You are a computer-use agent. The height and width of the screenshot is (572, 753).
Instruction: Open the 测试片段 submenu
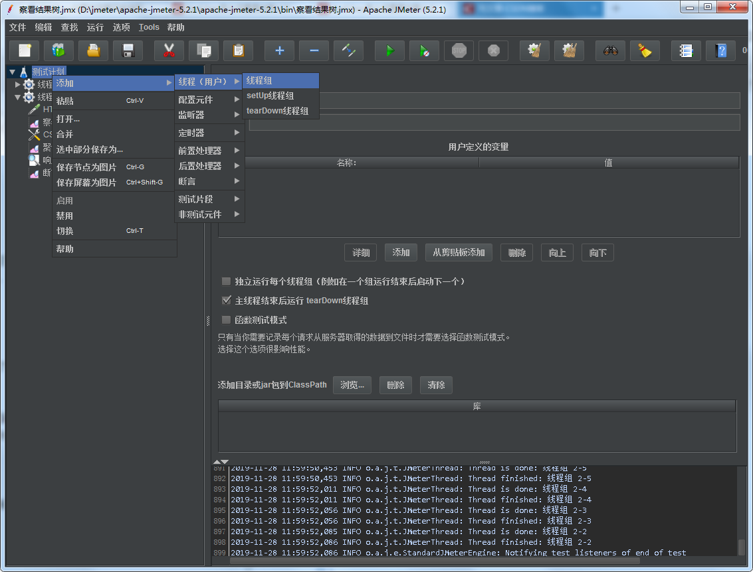[x=209, y=199]
